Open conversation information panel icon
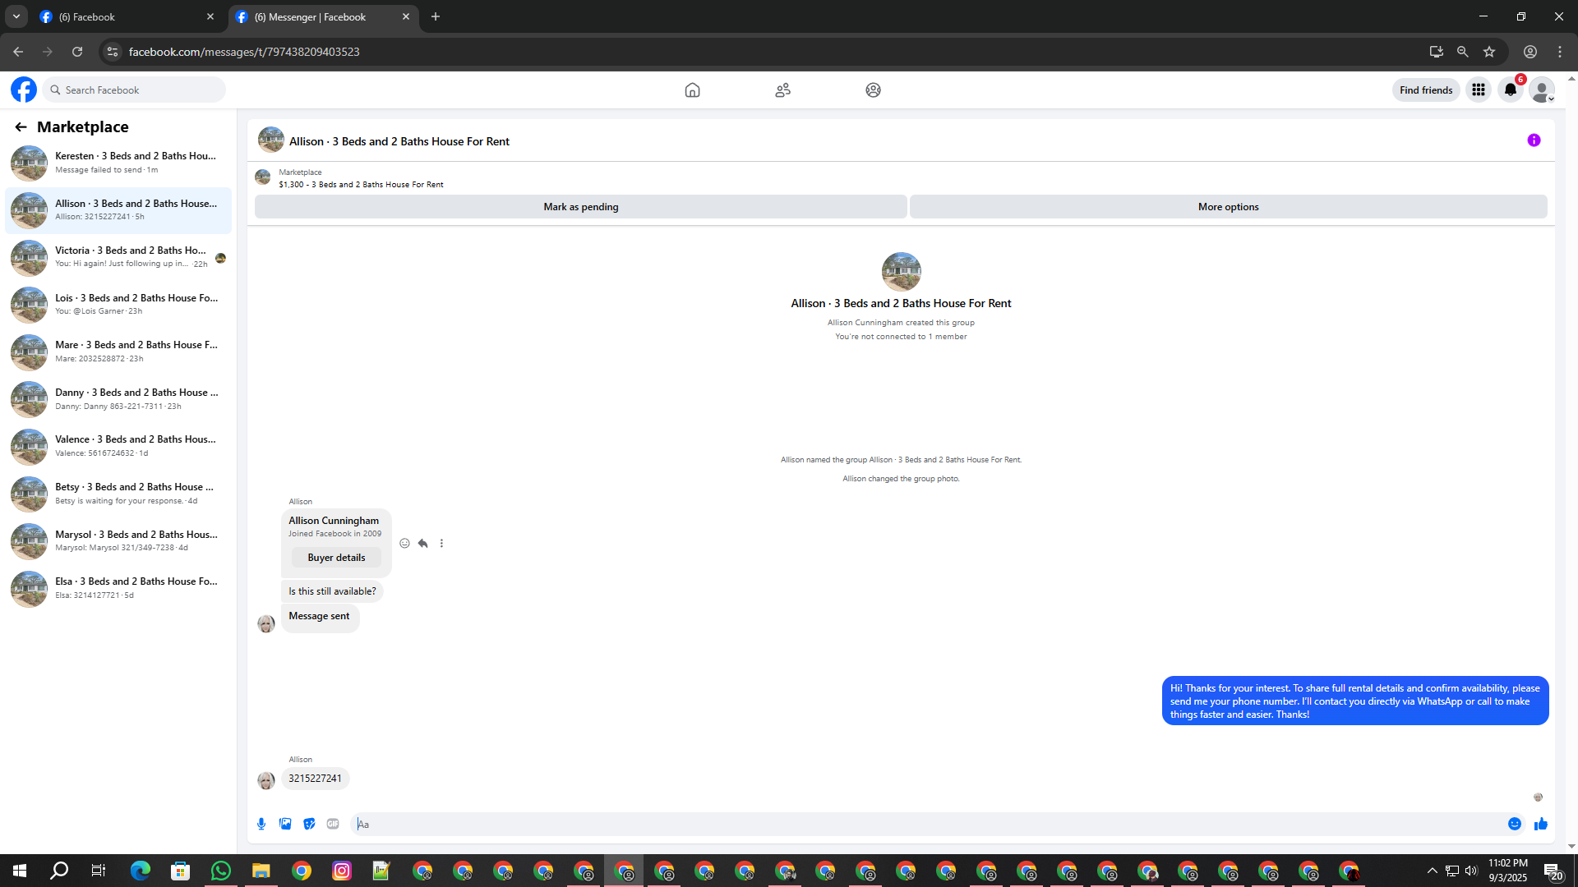The image size is (1578, 887). [1534, 140]
